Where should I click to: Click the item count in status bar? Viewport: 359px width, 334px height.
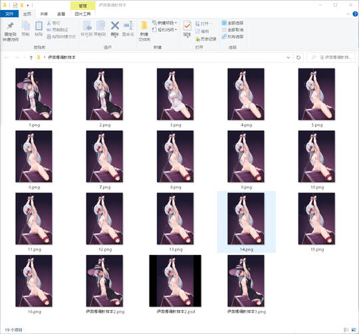click(13, 329)
